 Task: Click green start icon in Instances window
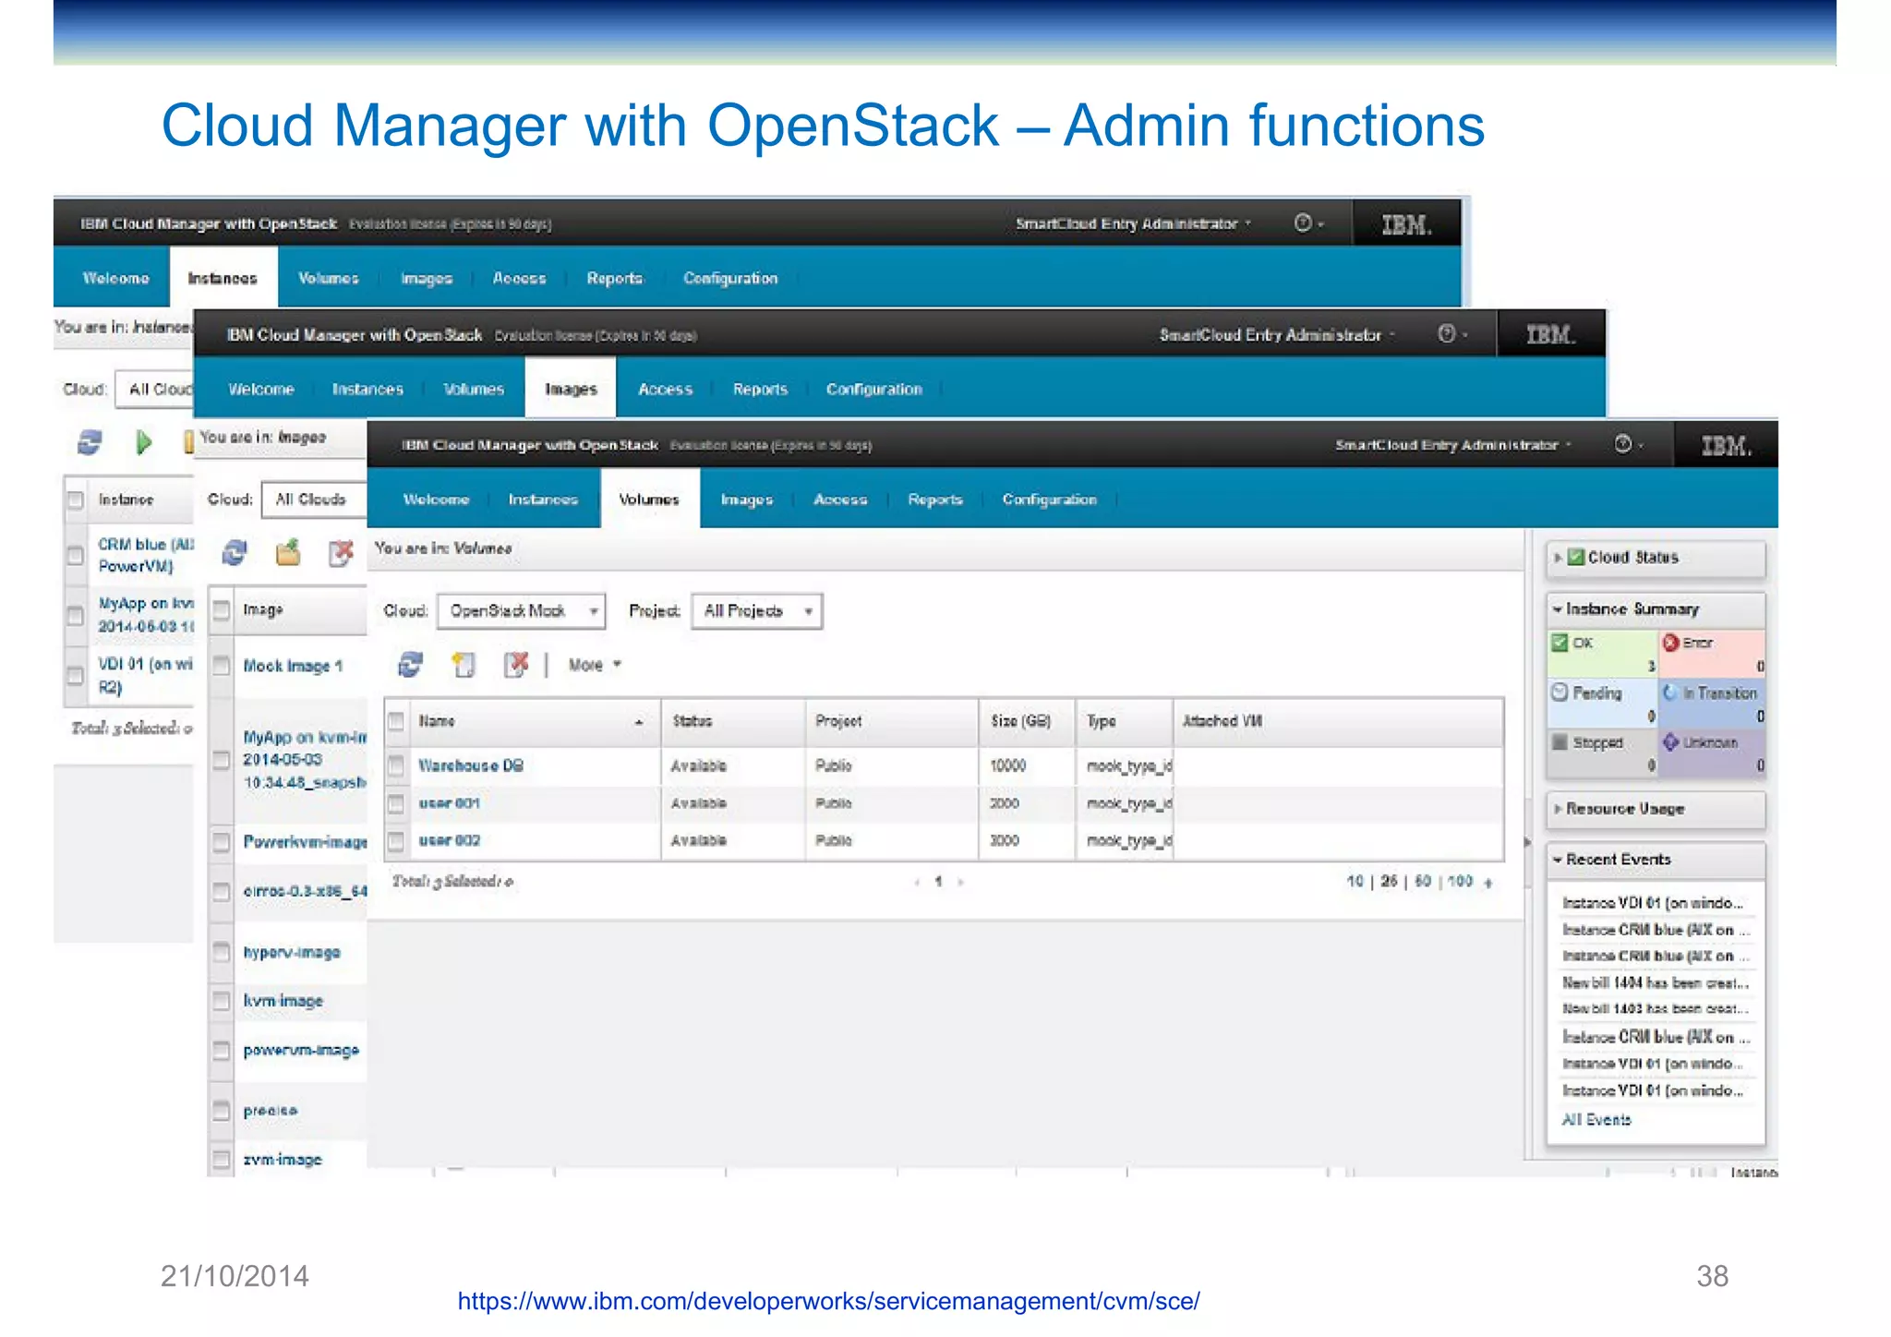[x=143, y=442]
